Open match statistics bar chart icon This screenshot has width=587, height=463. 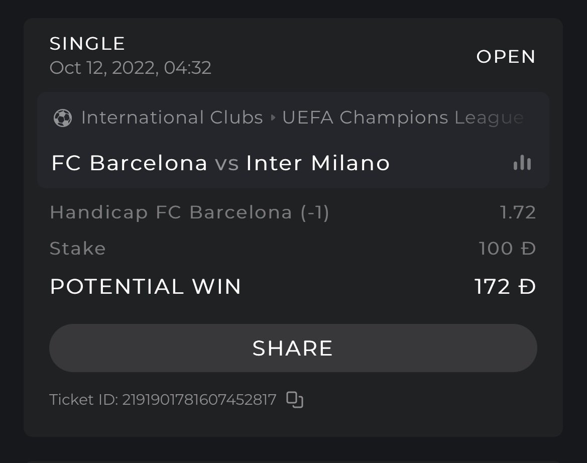(522, 163)
